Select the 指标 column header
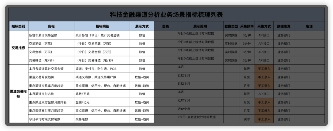 [51, 27]
